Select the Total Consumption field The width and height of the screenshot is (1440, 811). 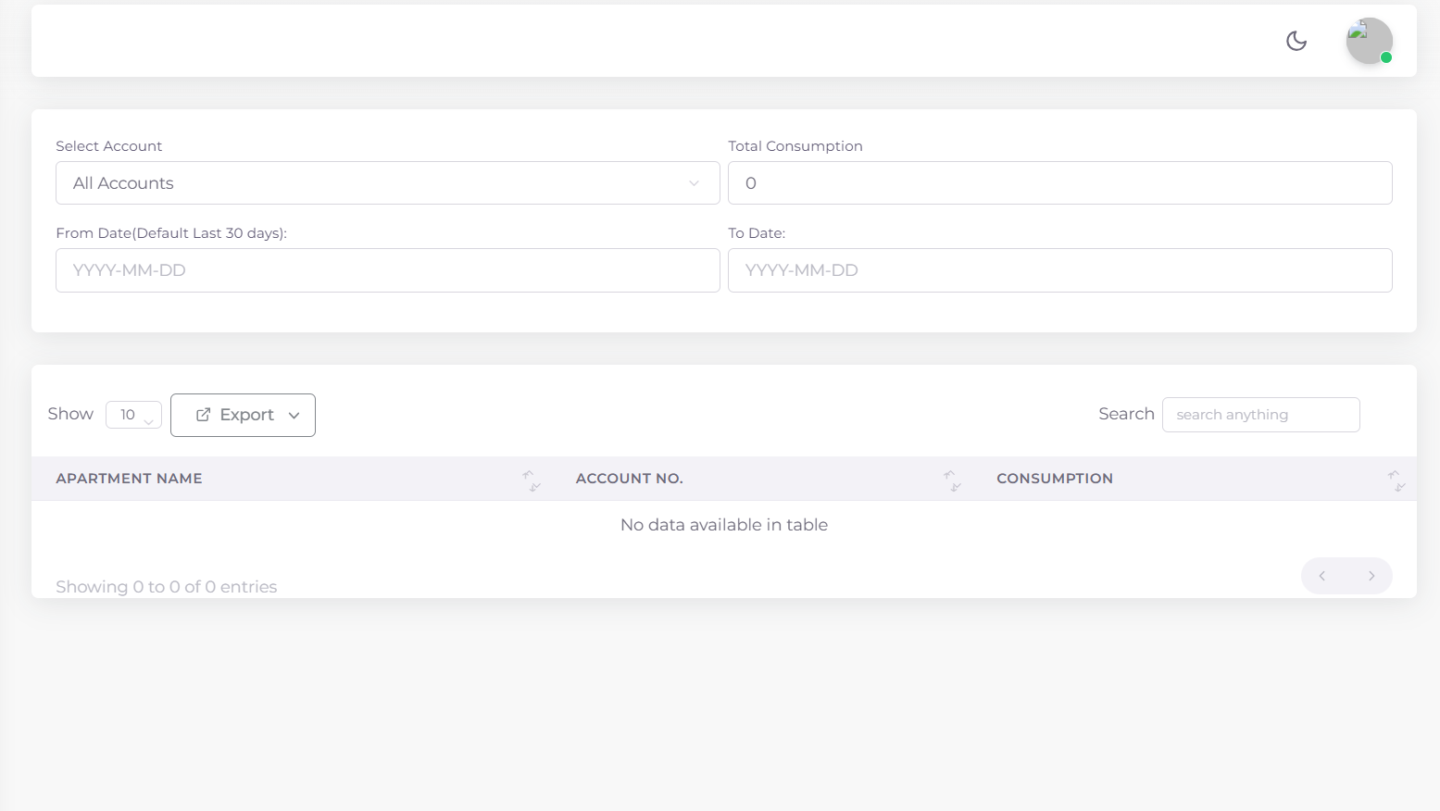tap(1059, 183)
